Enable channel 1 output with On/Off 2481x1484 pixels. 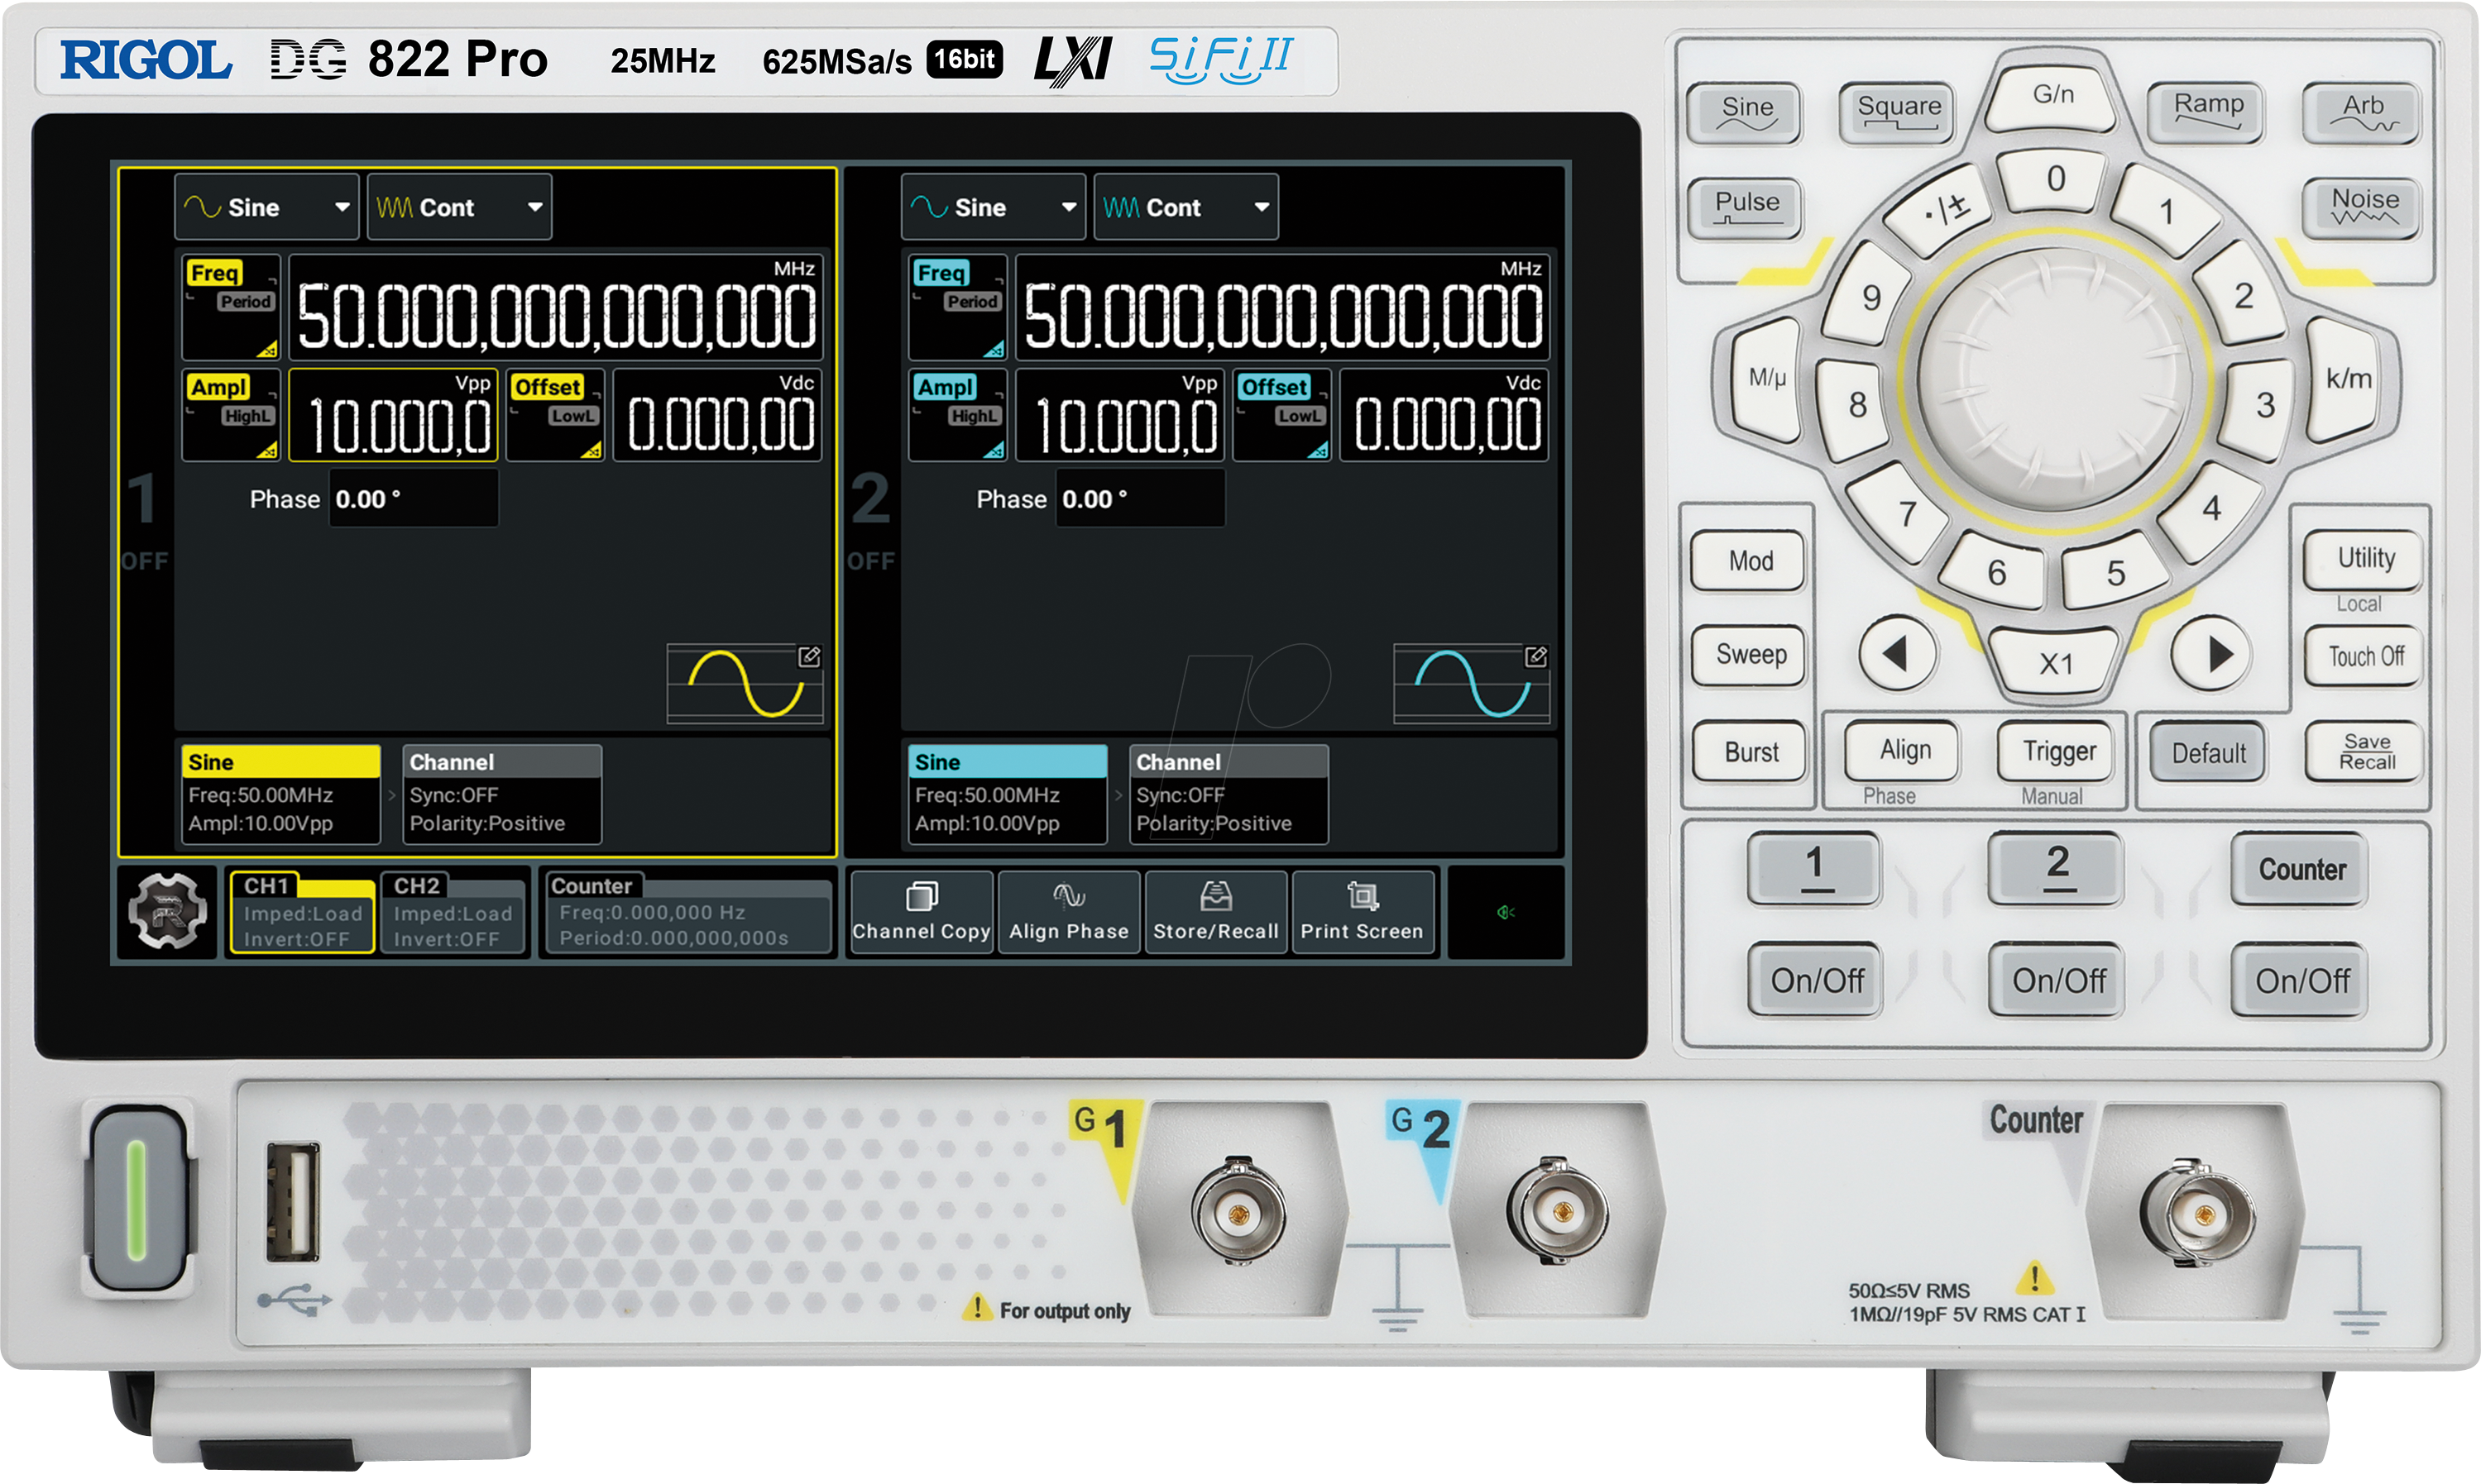(1816, 980)
